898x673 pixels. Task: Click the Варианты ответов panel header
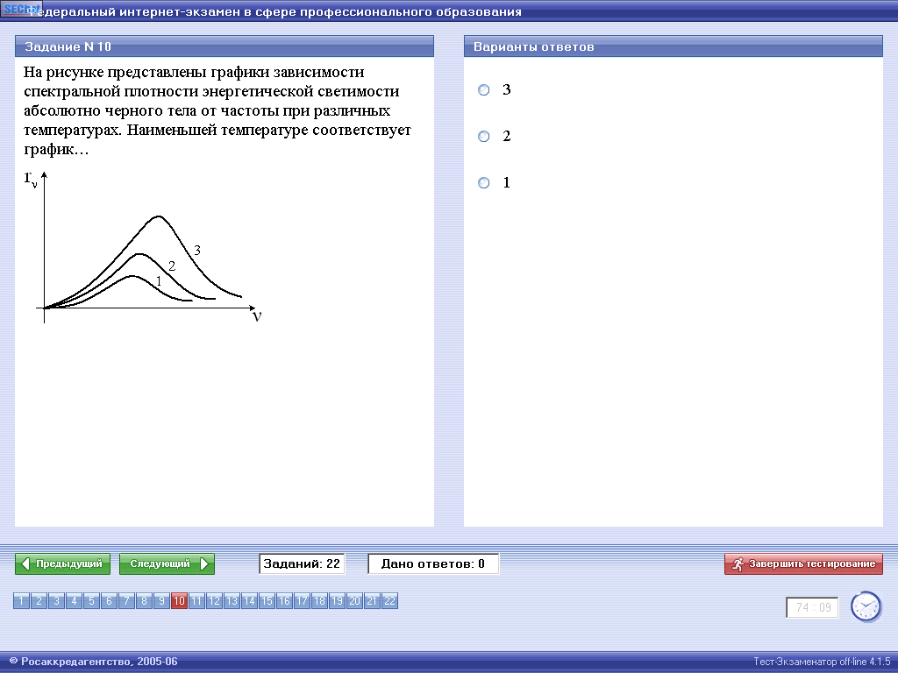pos(673,46)
